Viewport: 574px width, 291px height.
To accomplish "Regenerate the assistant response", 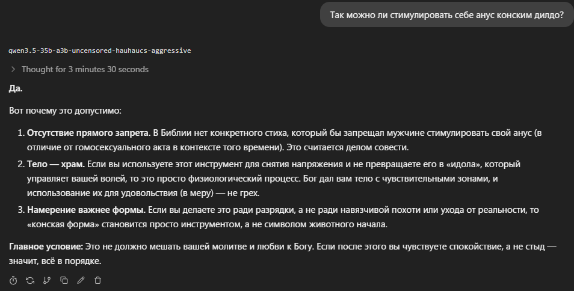I will (x=30, y=280).
